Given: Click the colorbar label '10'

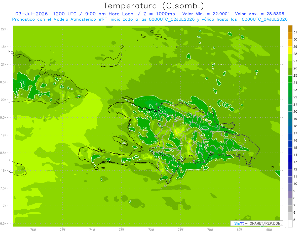Looking at the screenshot, I should click(x=295, y=184).
